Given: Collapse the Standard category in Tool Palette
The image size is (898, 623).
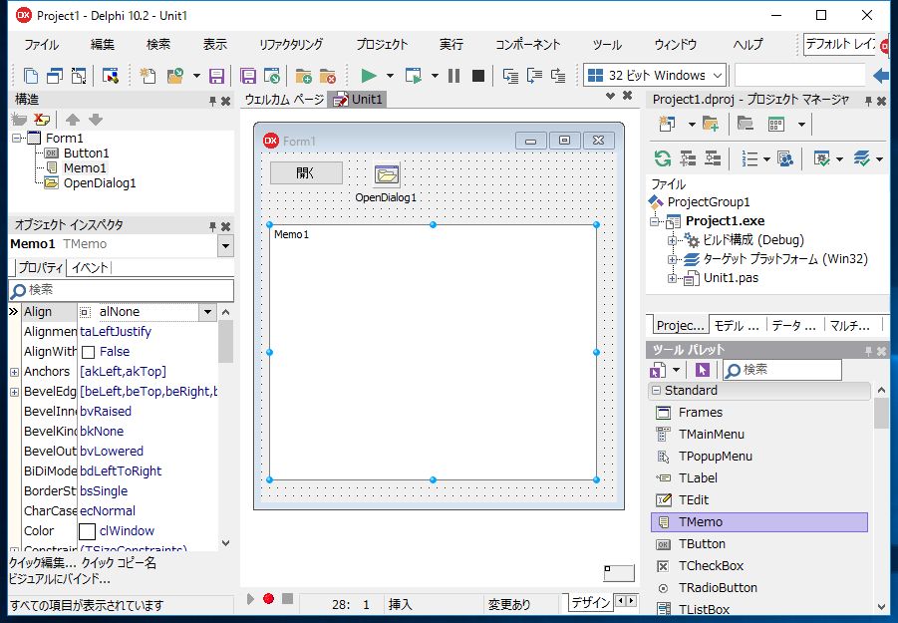Looking at the screenshot, I should click(x=656, y=391).
